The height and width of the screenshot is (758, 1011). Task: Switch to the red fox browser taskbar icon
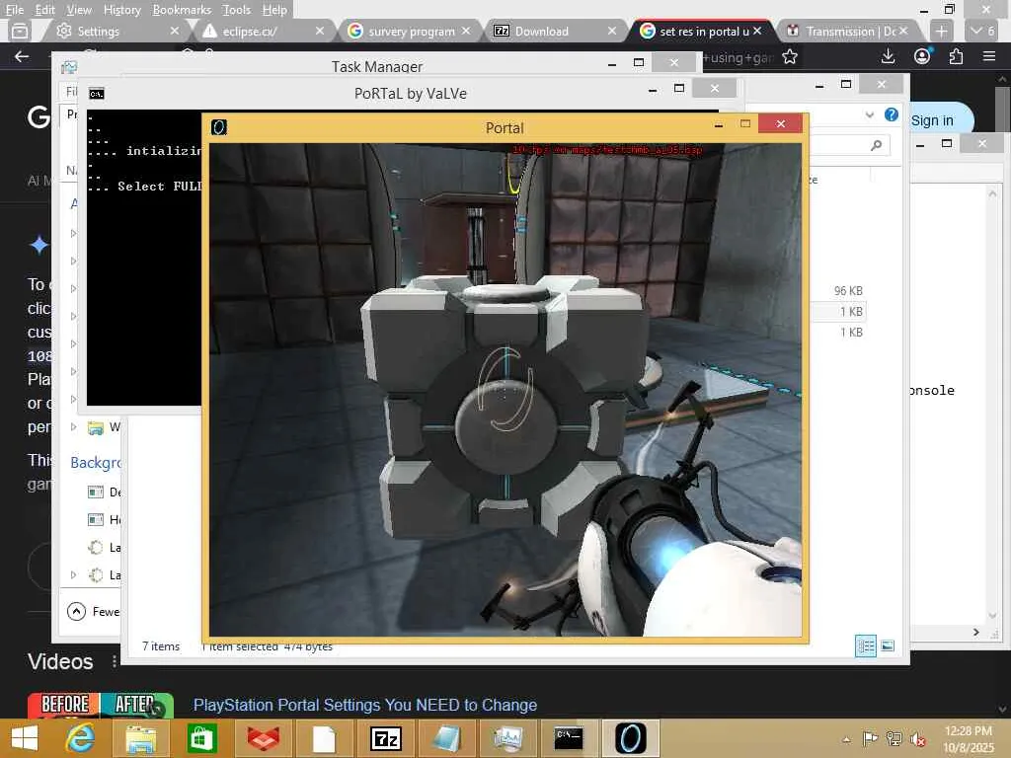point(263,738)
